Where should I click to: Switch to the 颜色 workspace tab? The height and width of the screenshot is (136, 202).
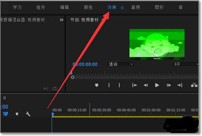pyautogui.click(x=88, y=7)
